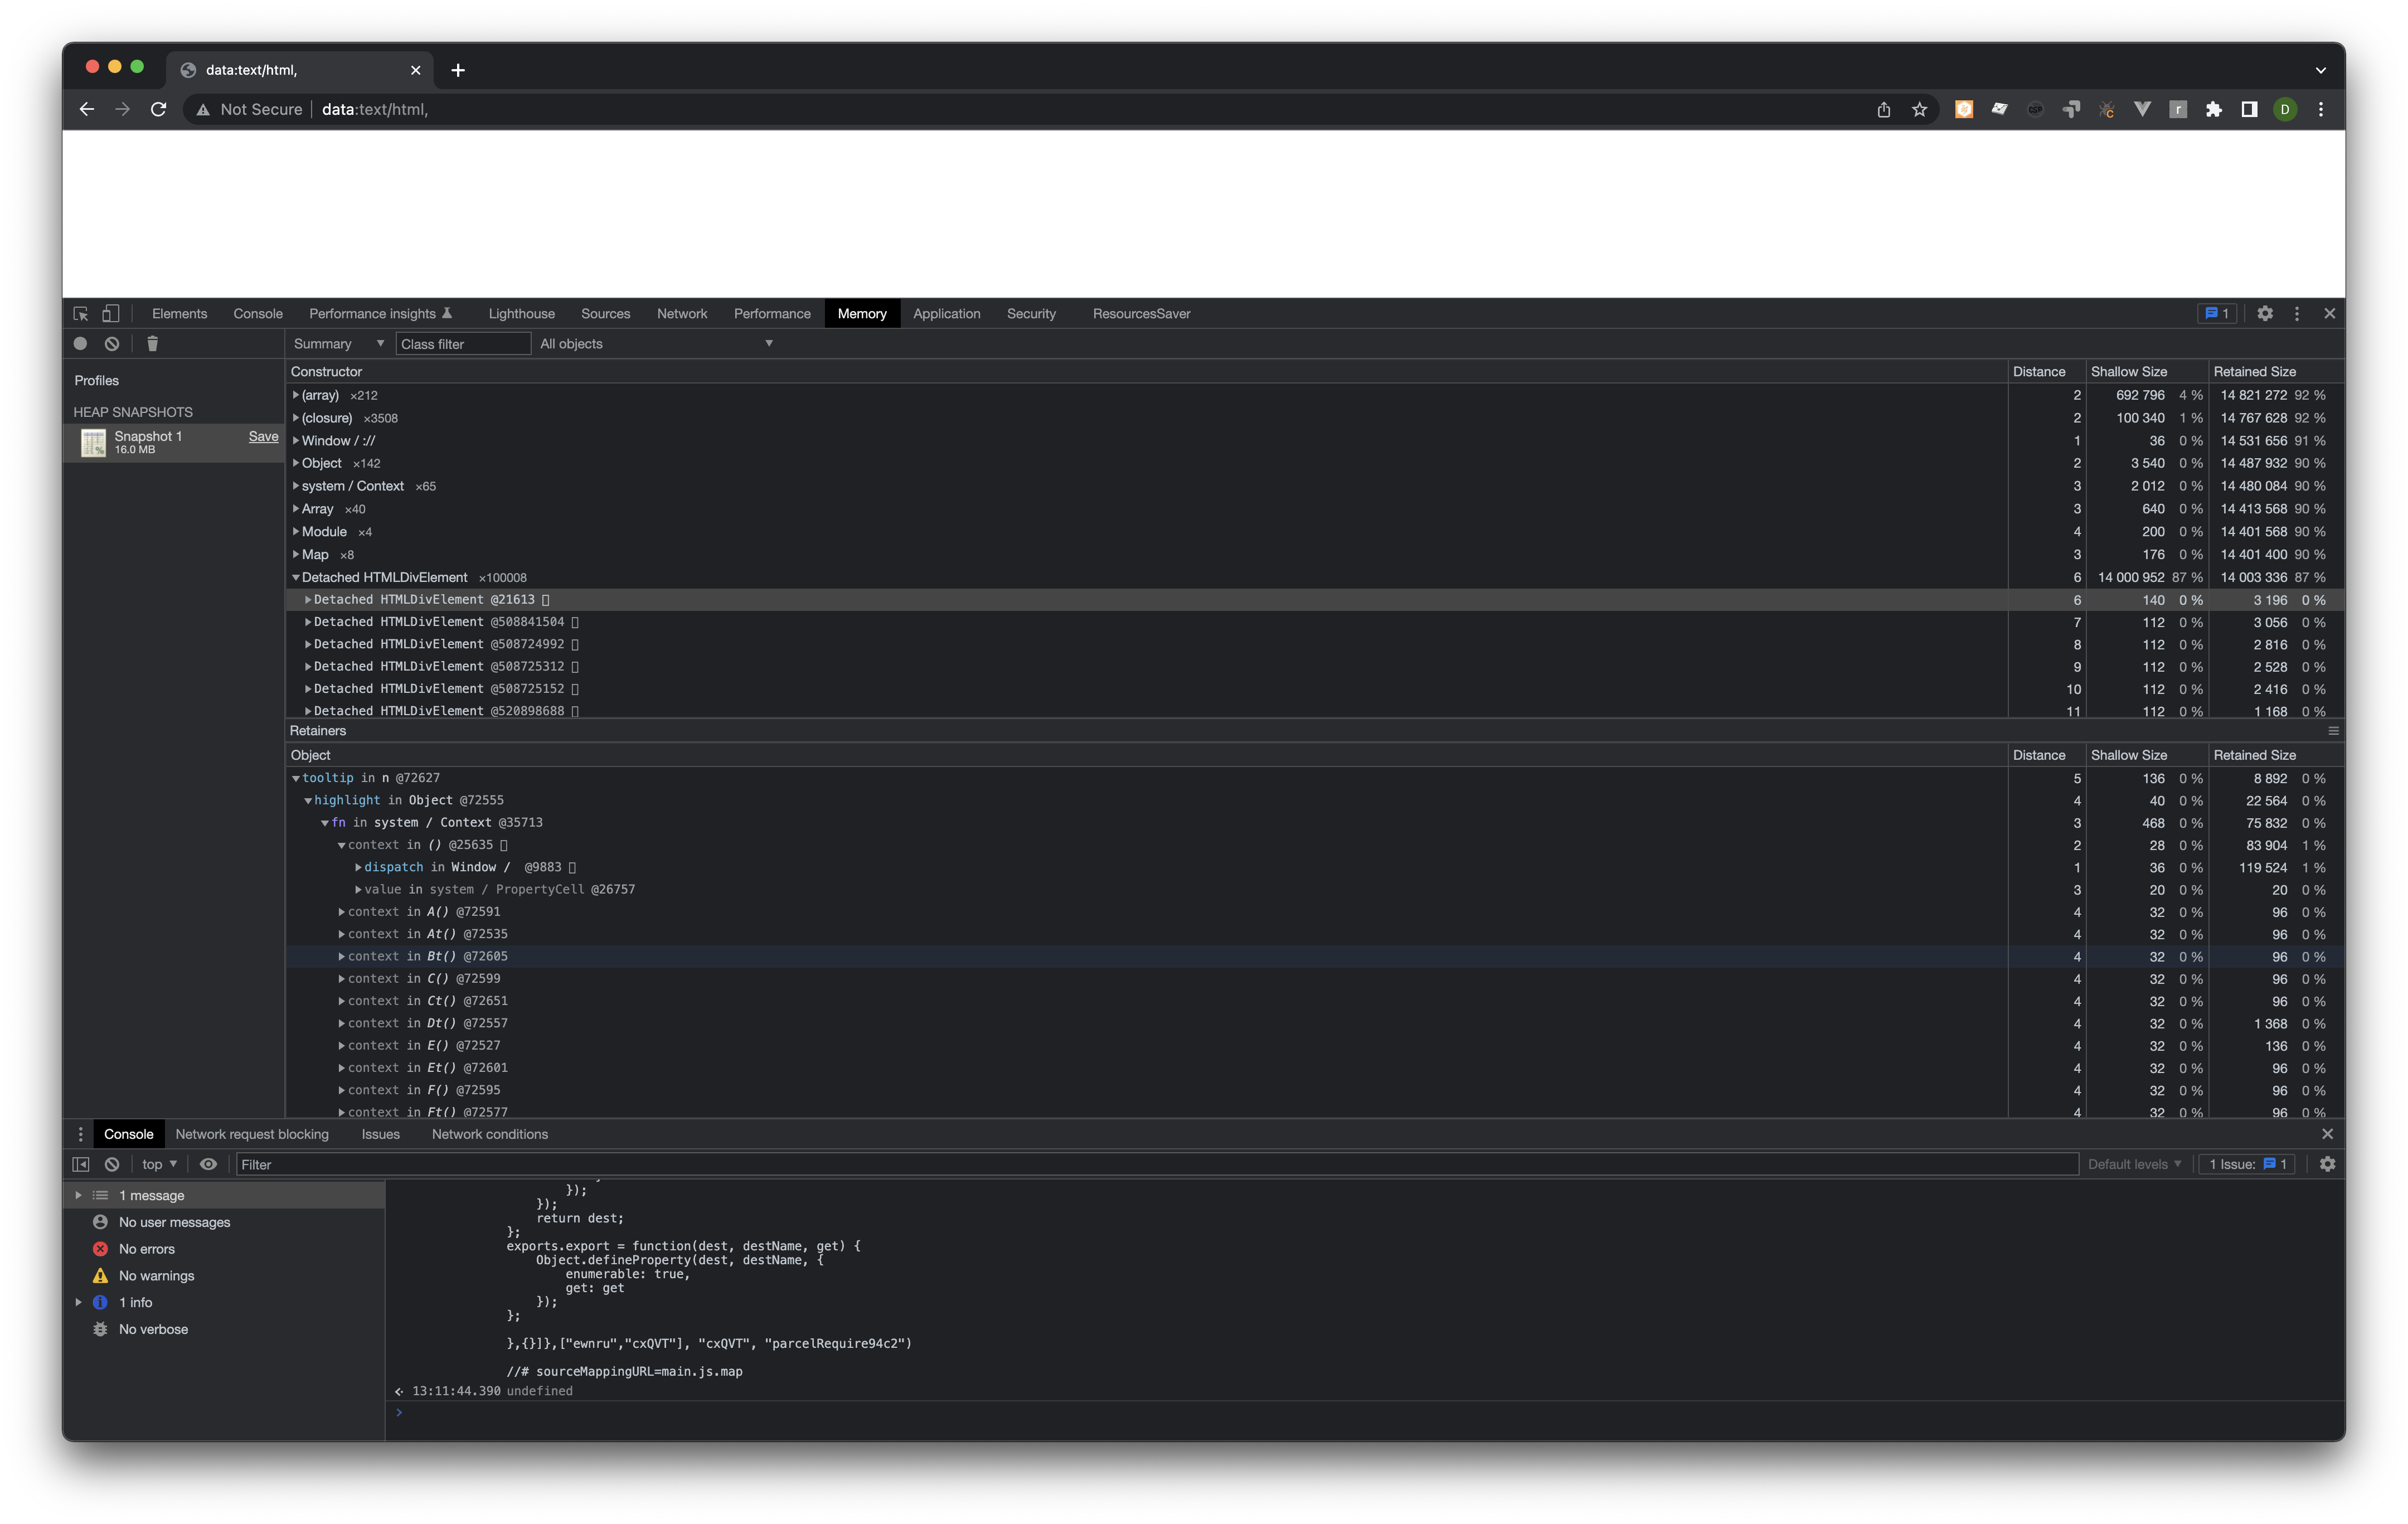
Task: Toggle live expression eye icon
Action: 208,1164
